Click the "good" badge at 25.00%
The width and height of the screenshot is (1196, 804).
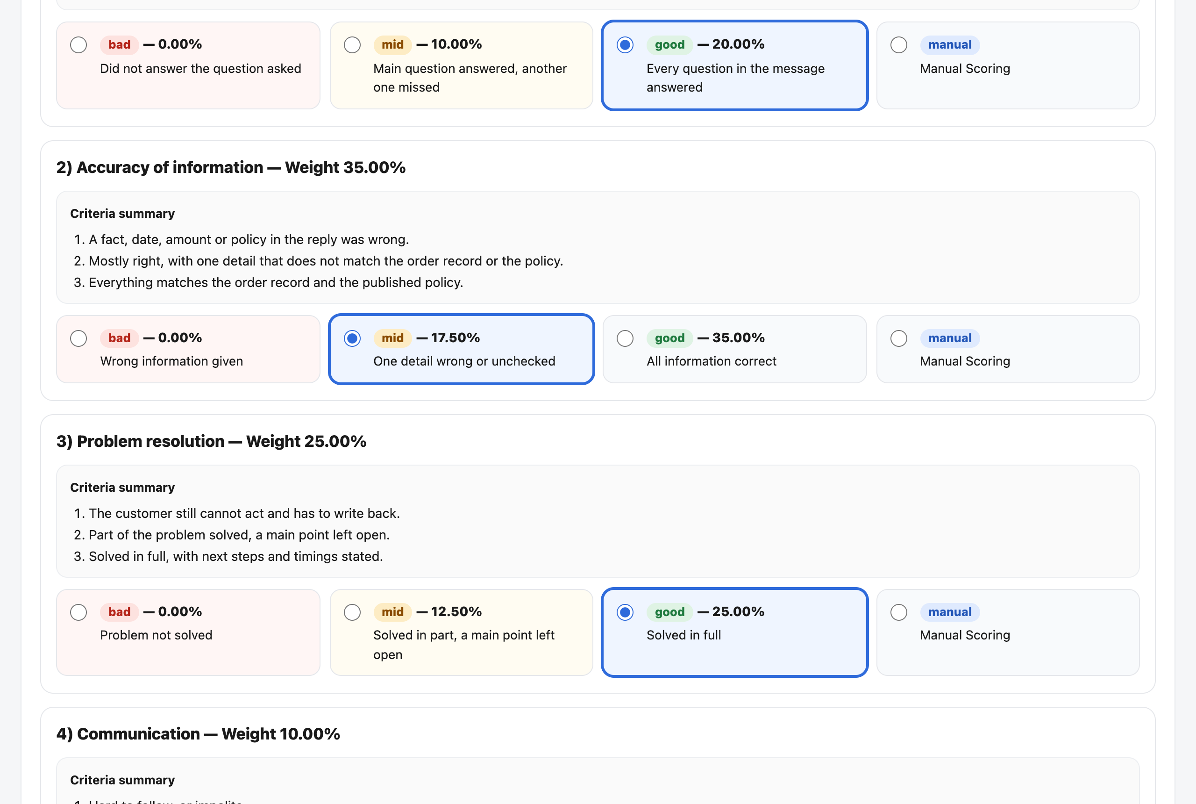669,612
